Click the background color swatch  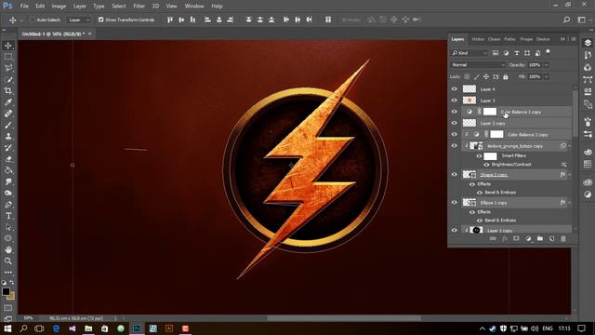click(12, 296)
